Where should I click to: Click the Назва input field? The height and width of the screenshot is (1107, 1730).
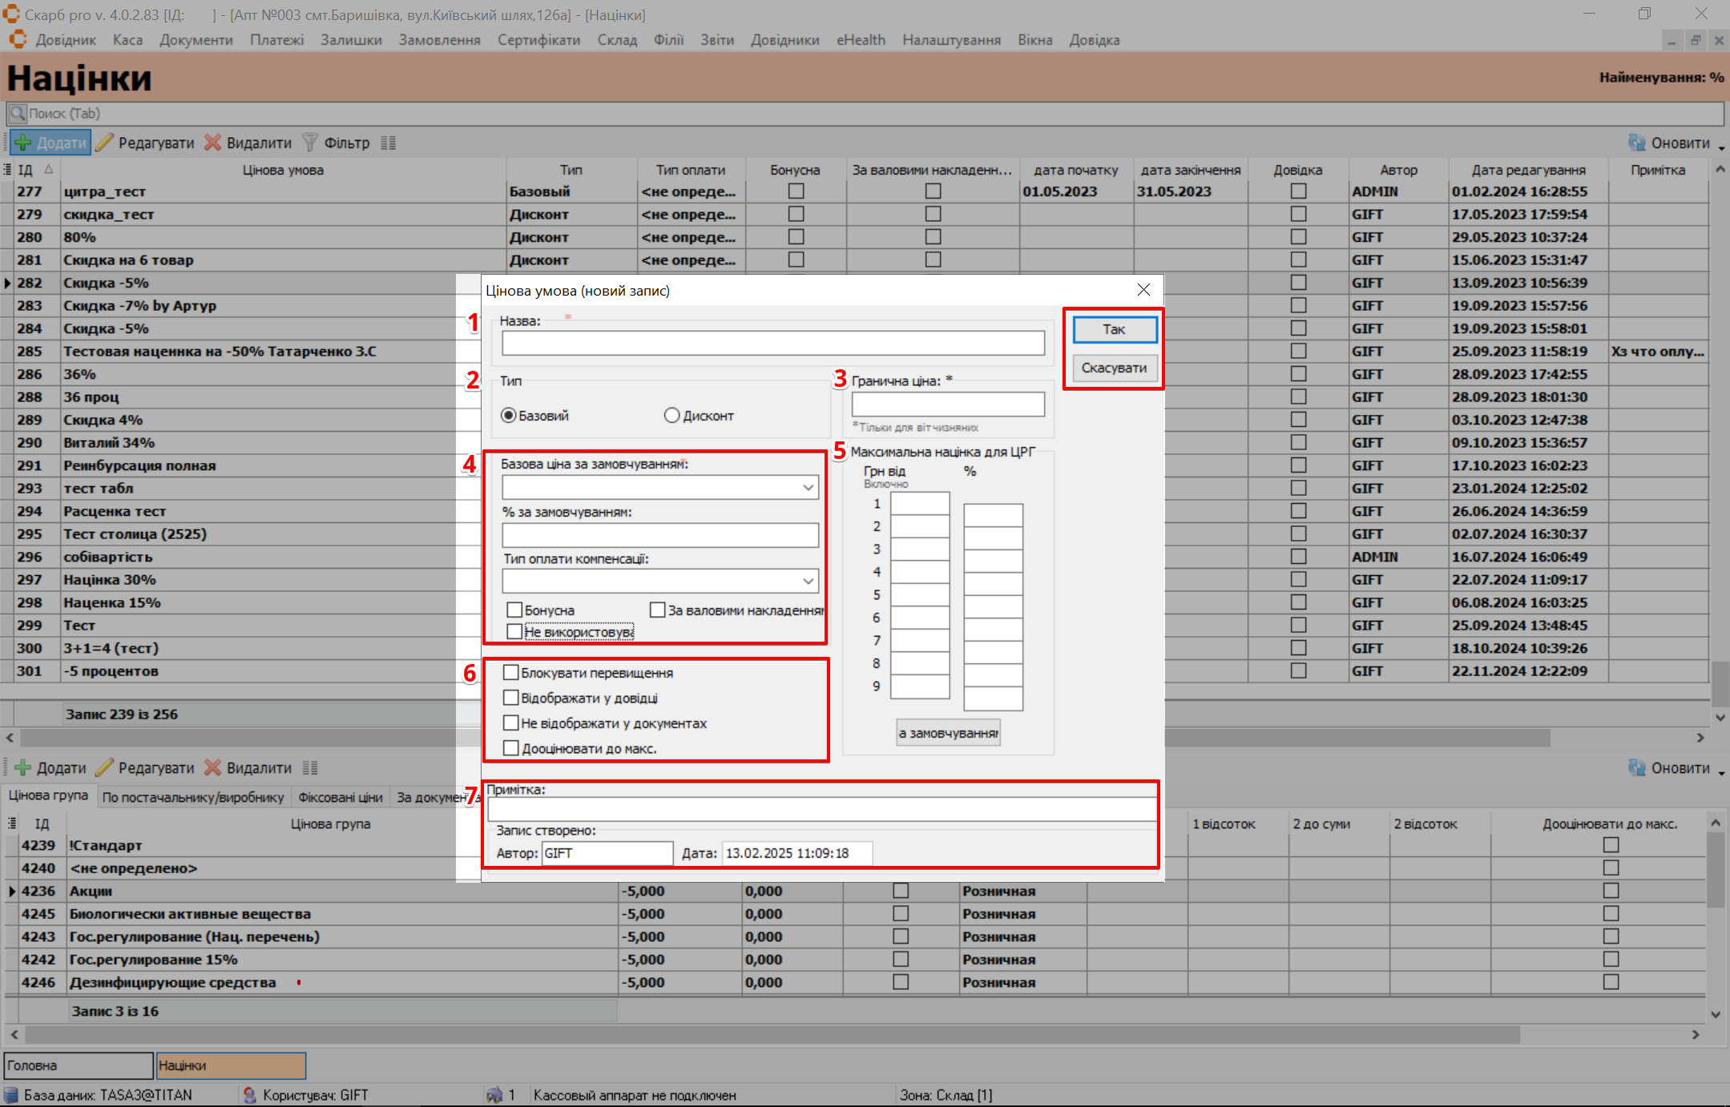(x=772, y=343)
